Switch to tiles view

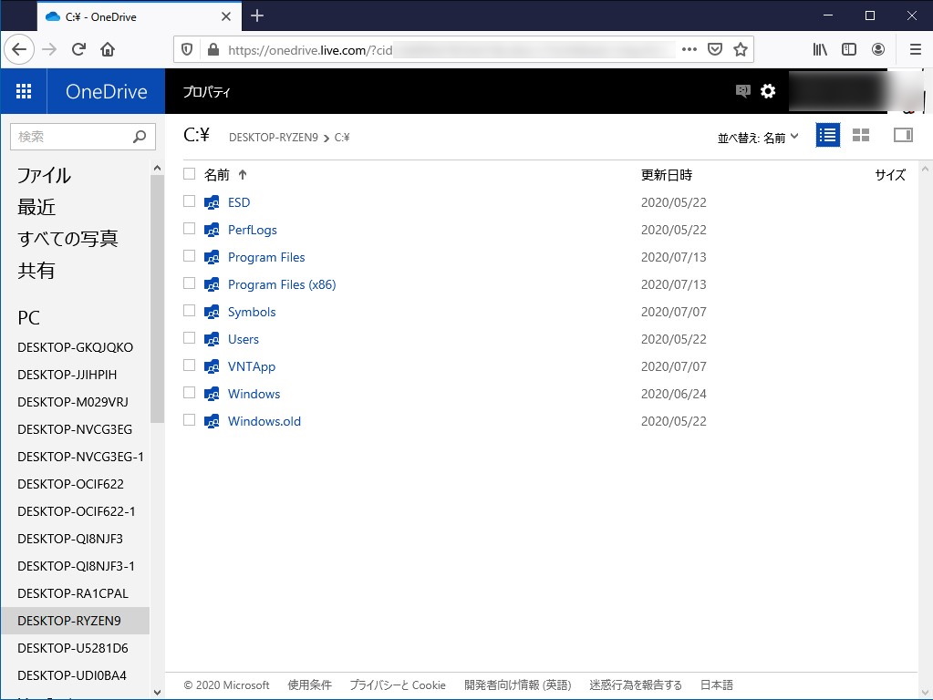click(x=860, y=134)
